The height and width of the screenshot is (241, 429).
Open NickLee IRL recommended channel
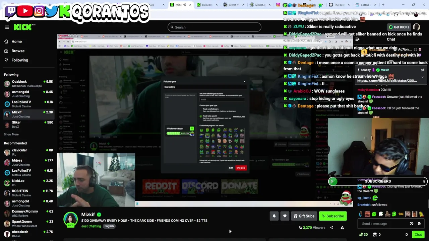[28, 183]
